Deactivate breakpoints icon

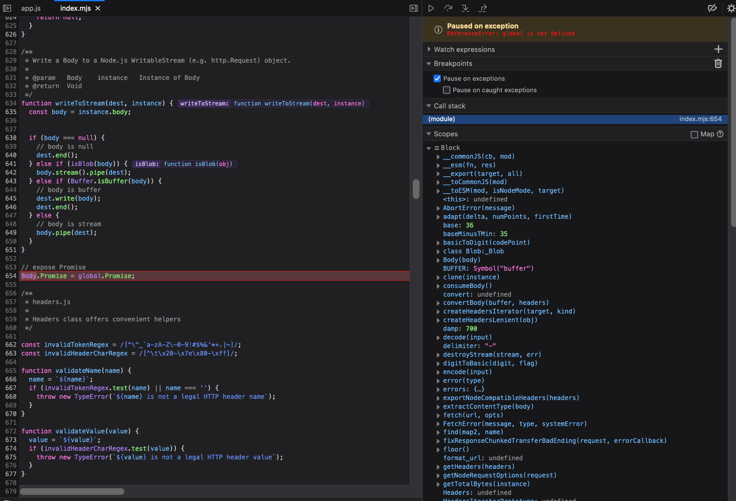(x=712, y=8)
